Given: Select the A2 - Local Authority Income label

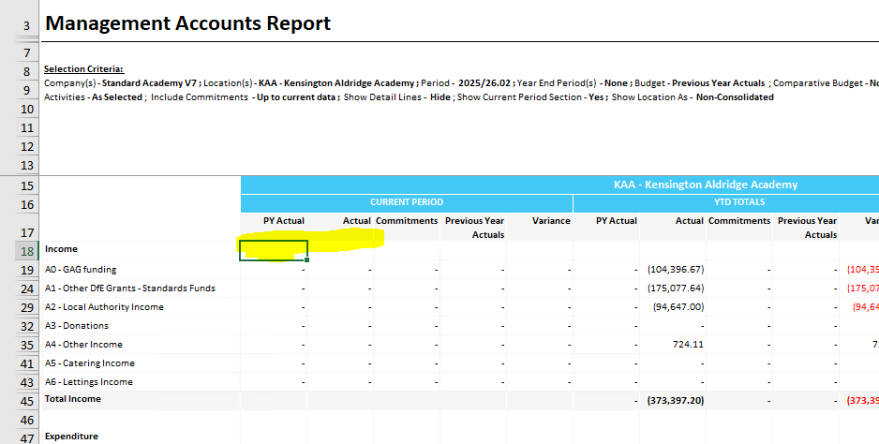Looking at the screenshot, I should (x=104, y=307).
